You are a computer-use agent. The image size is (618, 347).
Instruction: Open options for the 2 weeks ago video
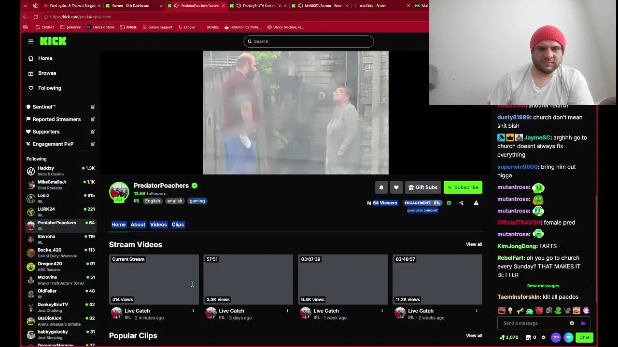[477, 311]
